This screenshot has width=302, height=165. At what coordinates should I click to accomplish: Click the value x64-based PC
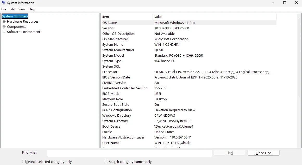tap(165, 61)
